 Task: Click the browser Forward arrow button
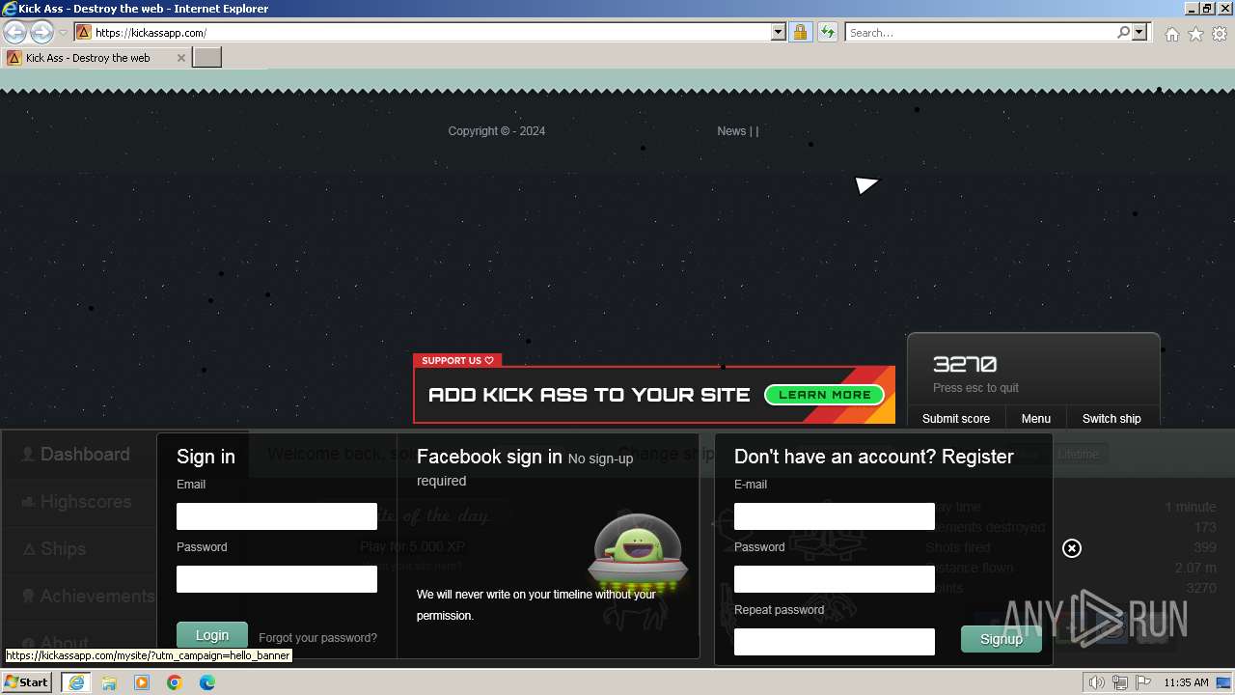41,33
